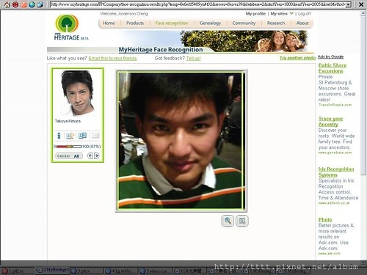Click the page vertical scrollbar
Image resolution: width=367 pixels, height=275 pixels.
[x=363, y=95]
